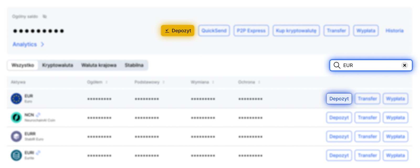Select the Waluta krajowa tab

99,65
